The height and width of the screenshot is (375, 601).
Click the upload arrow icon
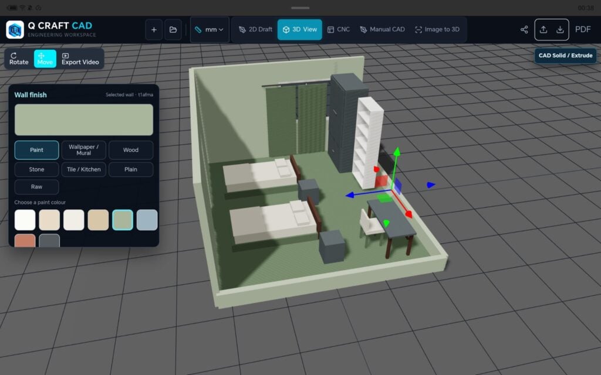point(543,29)
